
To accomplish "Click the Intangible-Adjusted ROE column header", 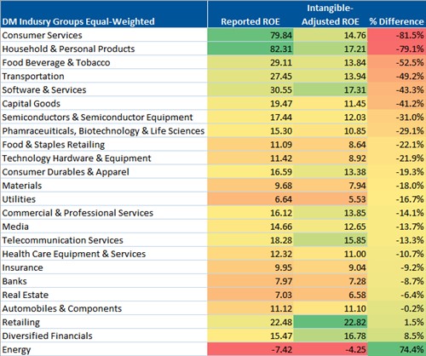I will pyautogui.click(x=330, y=14).
